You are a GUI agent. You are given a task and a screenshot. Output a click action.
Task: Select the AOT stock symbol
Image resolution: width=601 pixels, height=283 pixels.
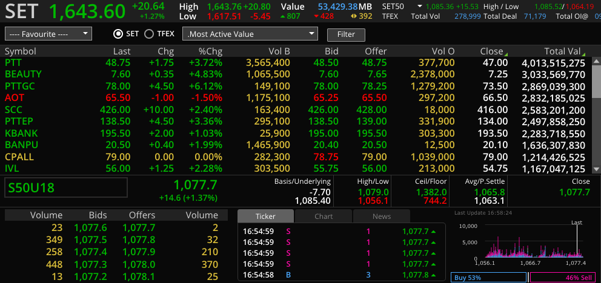point(15,98)
